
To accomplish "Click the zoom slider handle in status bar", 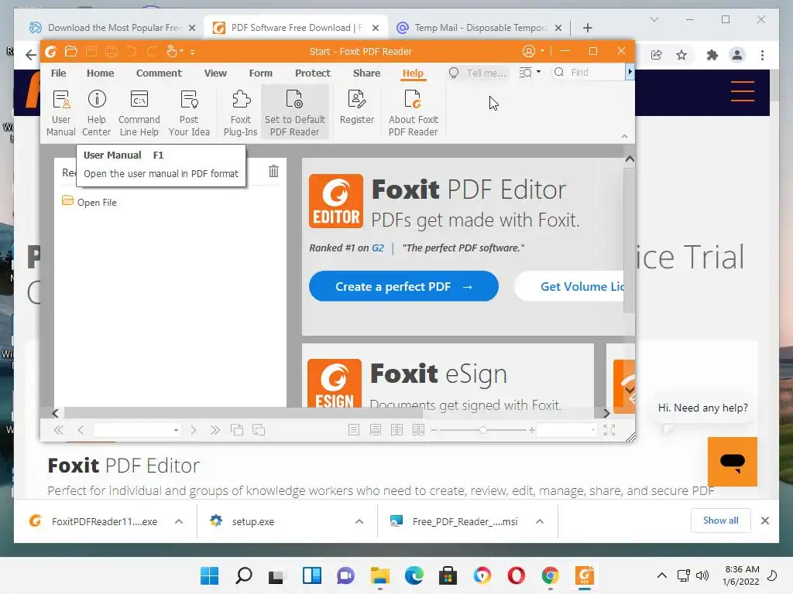I will tap(483, 430).
